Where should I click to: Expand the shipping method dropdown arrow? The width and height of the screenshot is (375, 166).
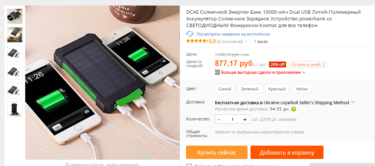tap(352, 103)
